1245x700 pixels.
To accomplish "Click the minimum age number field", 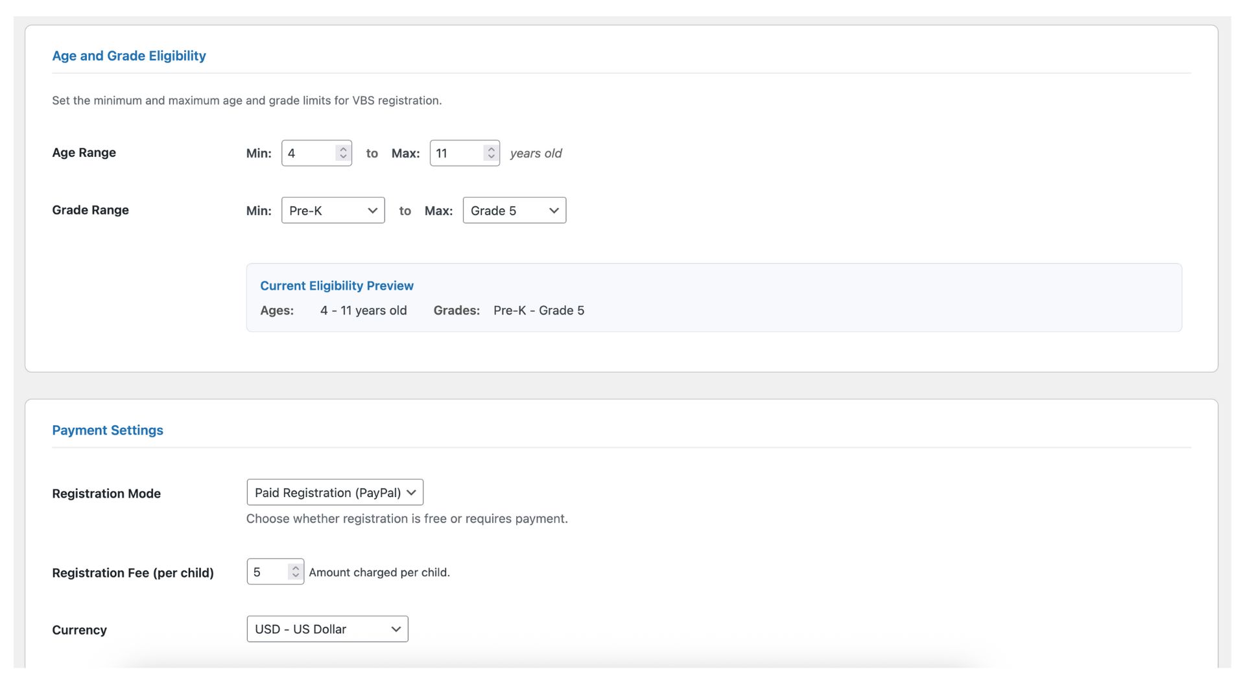I will coord(309,153).
